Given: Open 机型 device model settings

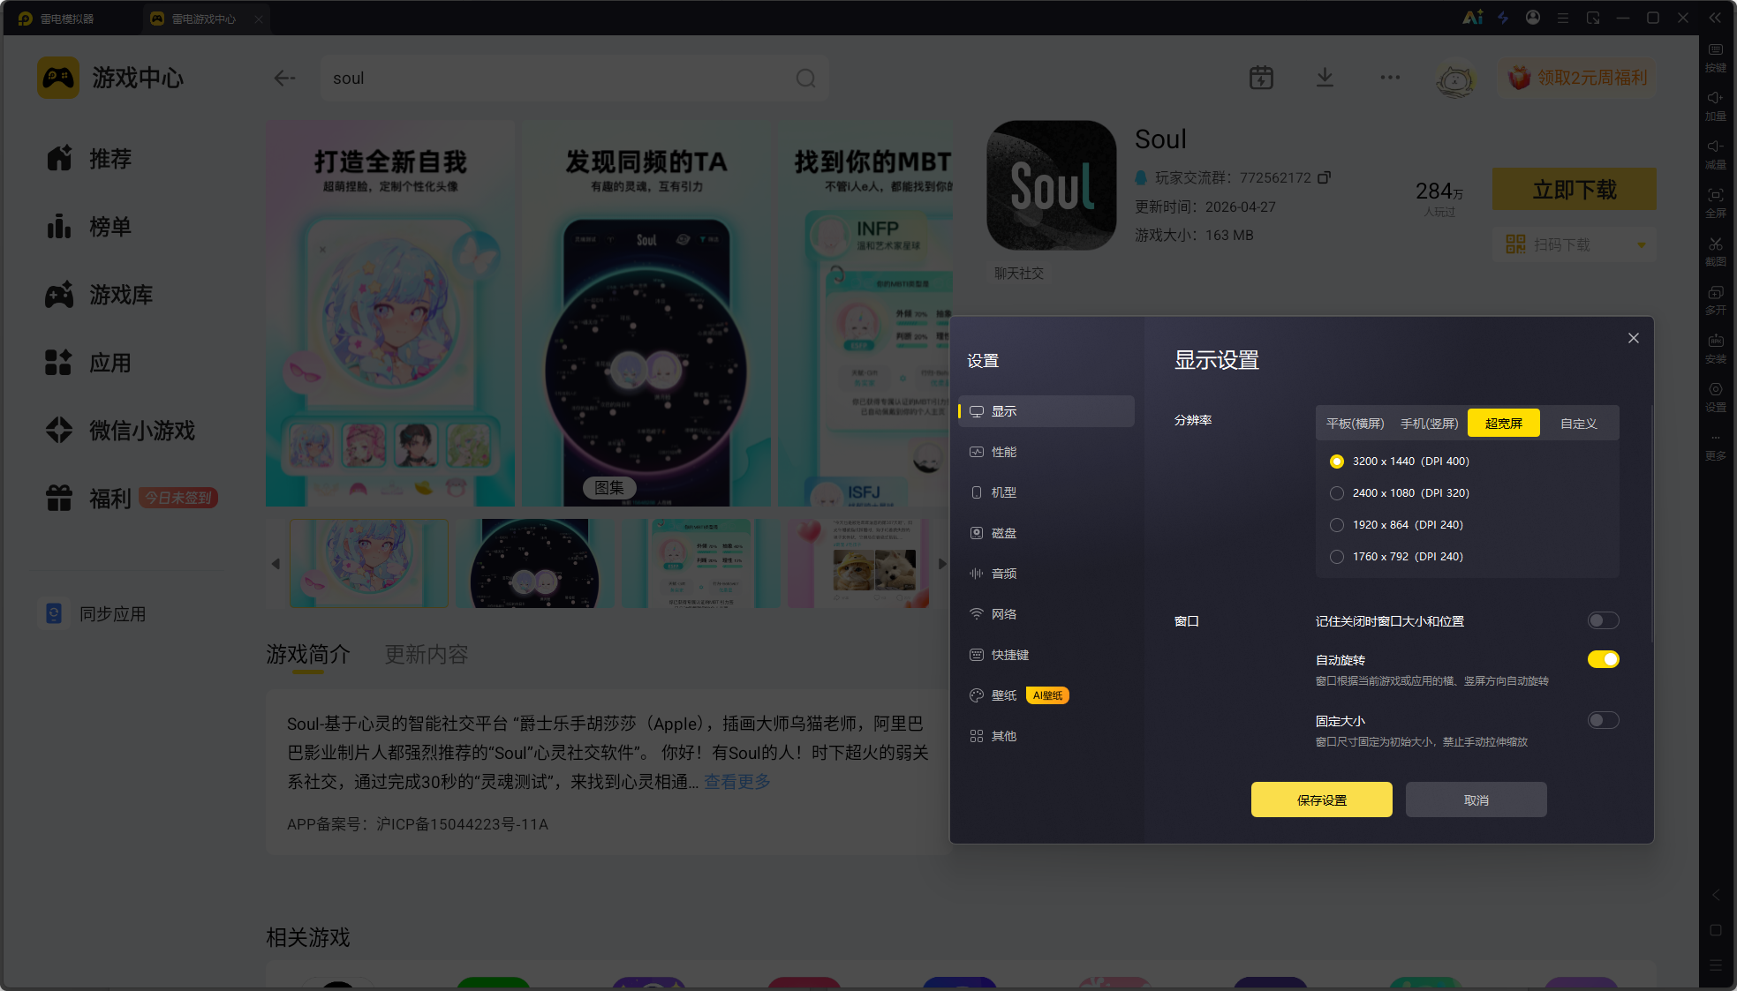Looking at the screenshot, I should click(1046, 492).
